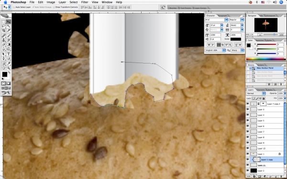Click the font size input field

coord(215,25)
